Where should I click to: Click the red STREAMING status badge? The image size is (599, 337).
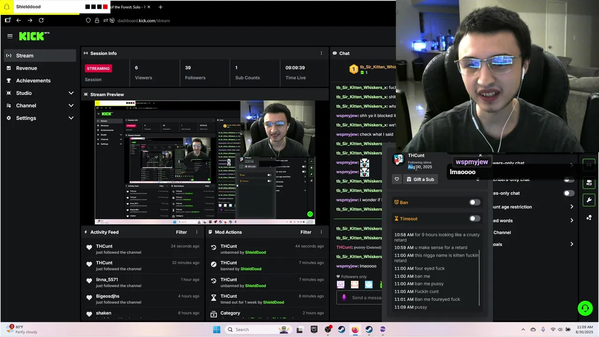pos(98,68)
